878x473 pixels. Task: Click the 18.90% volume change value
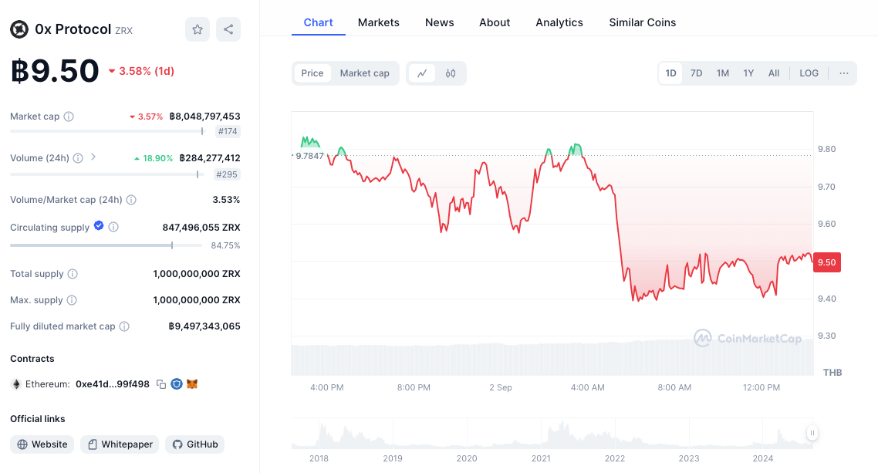coord(154,158)
